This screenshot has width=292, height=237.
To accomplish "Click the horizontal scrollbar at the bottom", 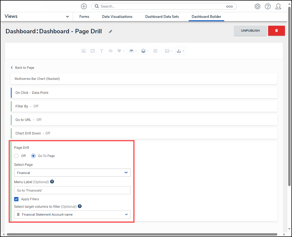I will click(x=142, y=234).
